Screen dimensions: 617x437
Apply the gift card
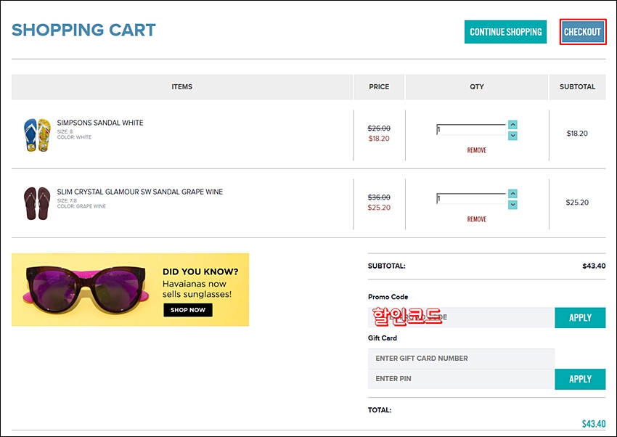tap(580, 379)
